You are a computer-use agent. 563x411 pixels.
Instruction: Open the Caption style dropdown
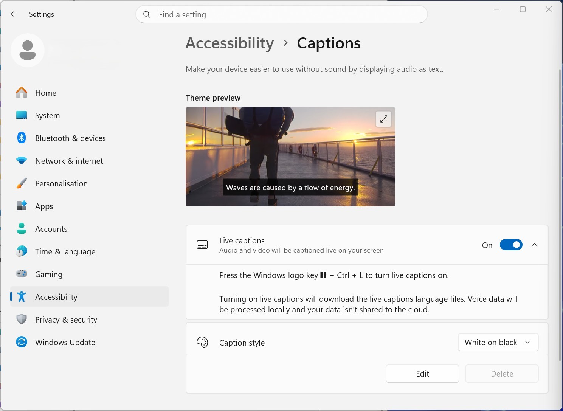[x=498, y=342]
